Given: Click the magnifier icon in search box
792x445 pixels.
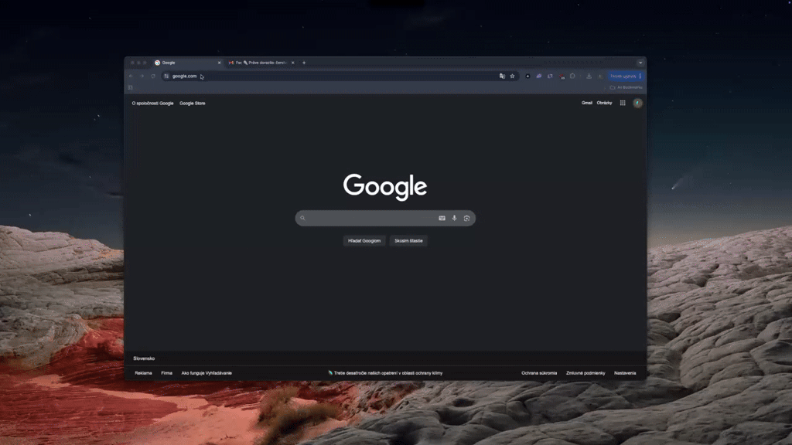Looking at the screenshot, I should pyautogui.click(x=302, y=218).
